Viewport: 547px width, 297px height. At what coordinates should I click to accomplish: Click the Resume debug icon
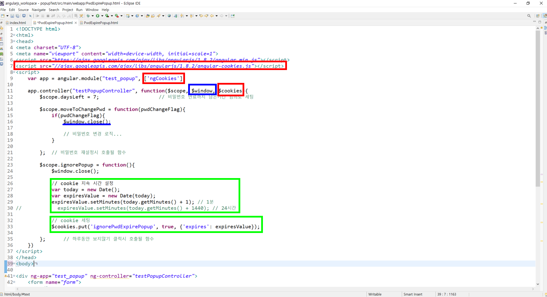[37, 16]
